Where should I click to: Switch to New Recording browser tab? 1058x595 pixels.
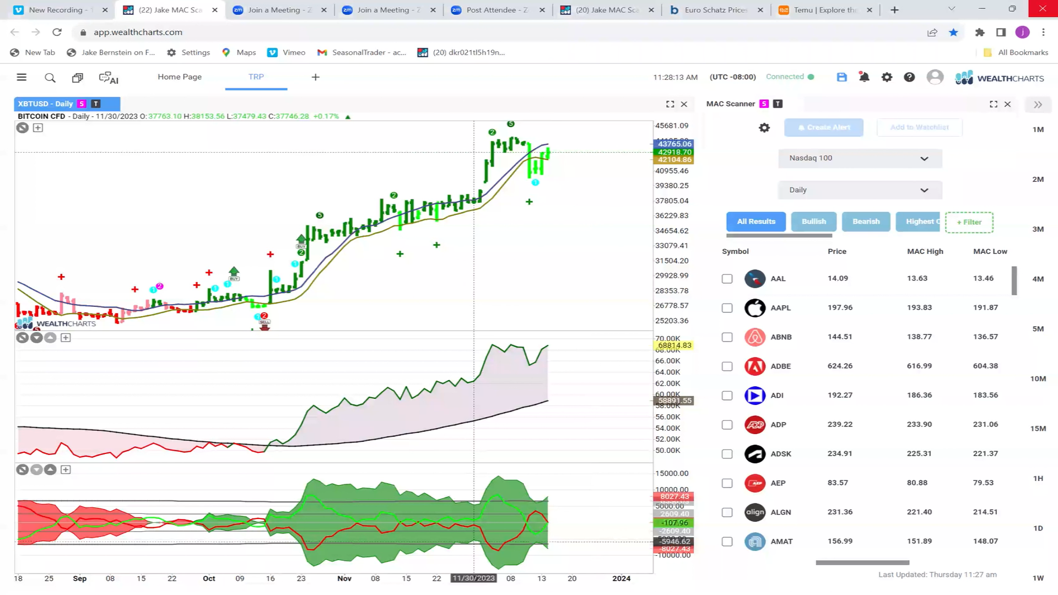coord(61,10)
